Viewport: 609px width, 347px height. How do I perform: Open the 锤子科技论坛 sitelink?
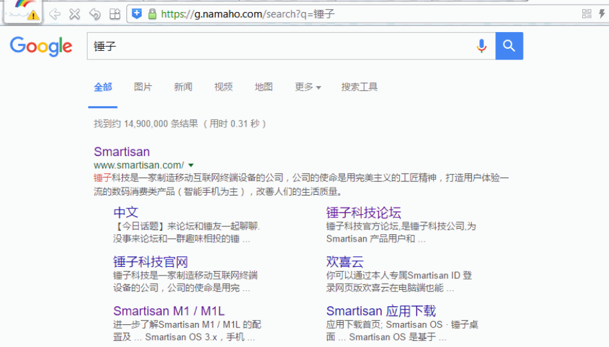click(364, 212)
